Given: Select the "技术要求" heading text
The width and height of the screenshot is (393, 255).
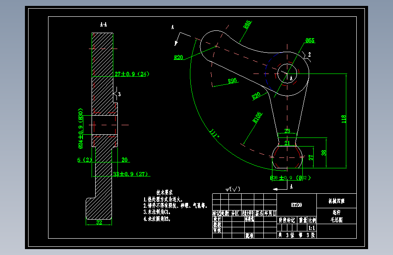Looking at the screenshot, I should point(165,192).
